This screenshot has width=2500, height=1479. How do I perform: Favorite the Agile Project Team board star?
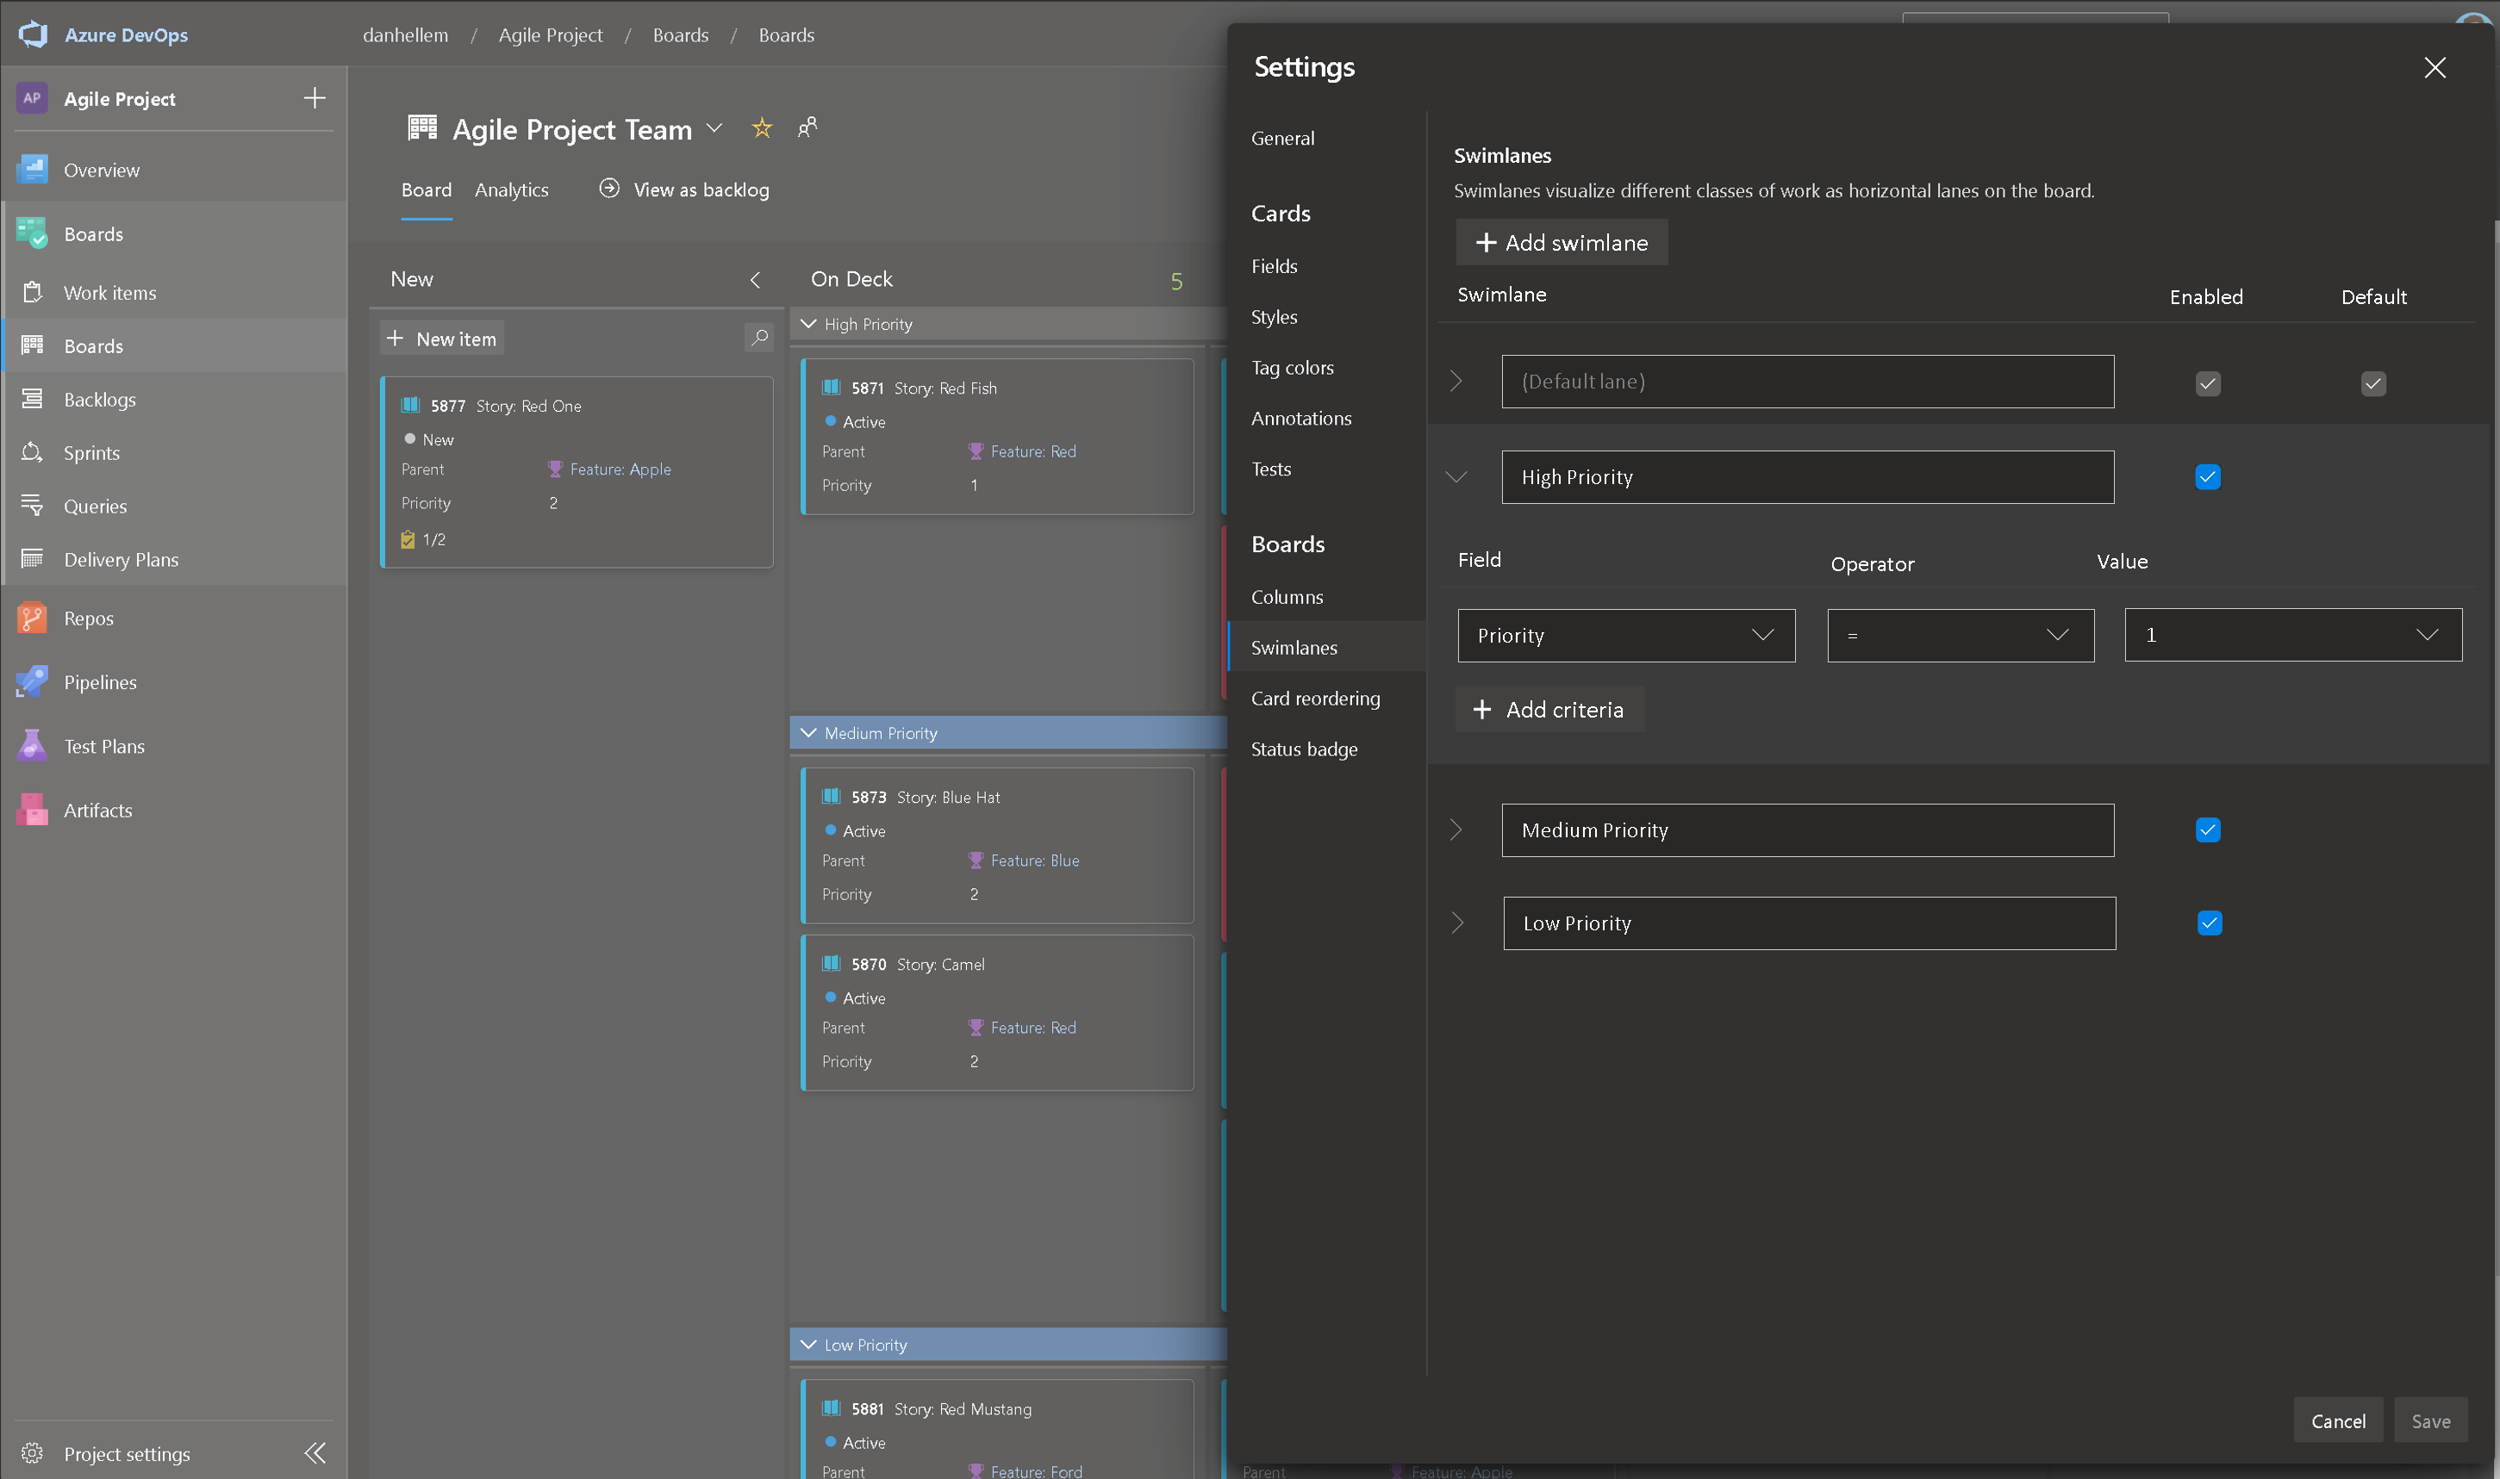[762, 127]
